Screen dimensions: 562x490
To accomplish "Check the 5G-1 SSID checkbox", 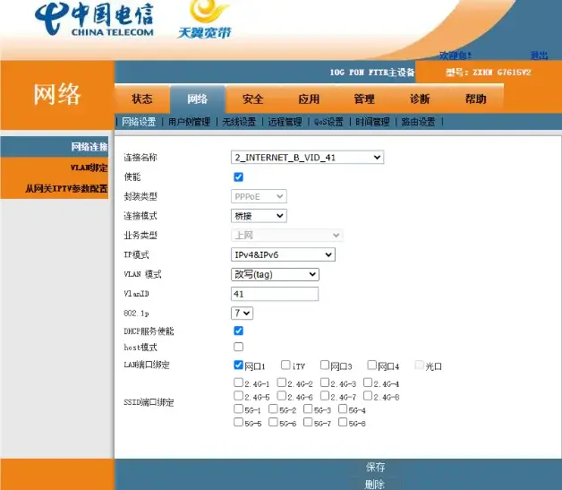I will pyautogui.click(x=238, y=408).
